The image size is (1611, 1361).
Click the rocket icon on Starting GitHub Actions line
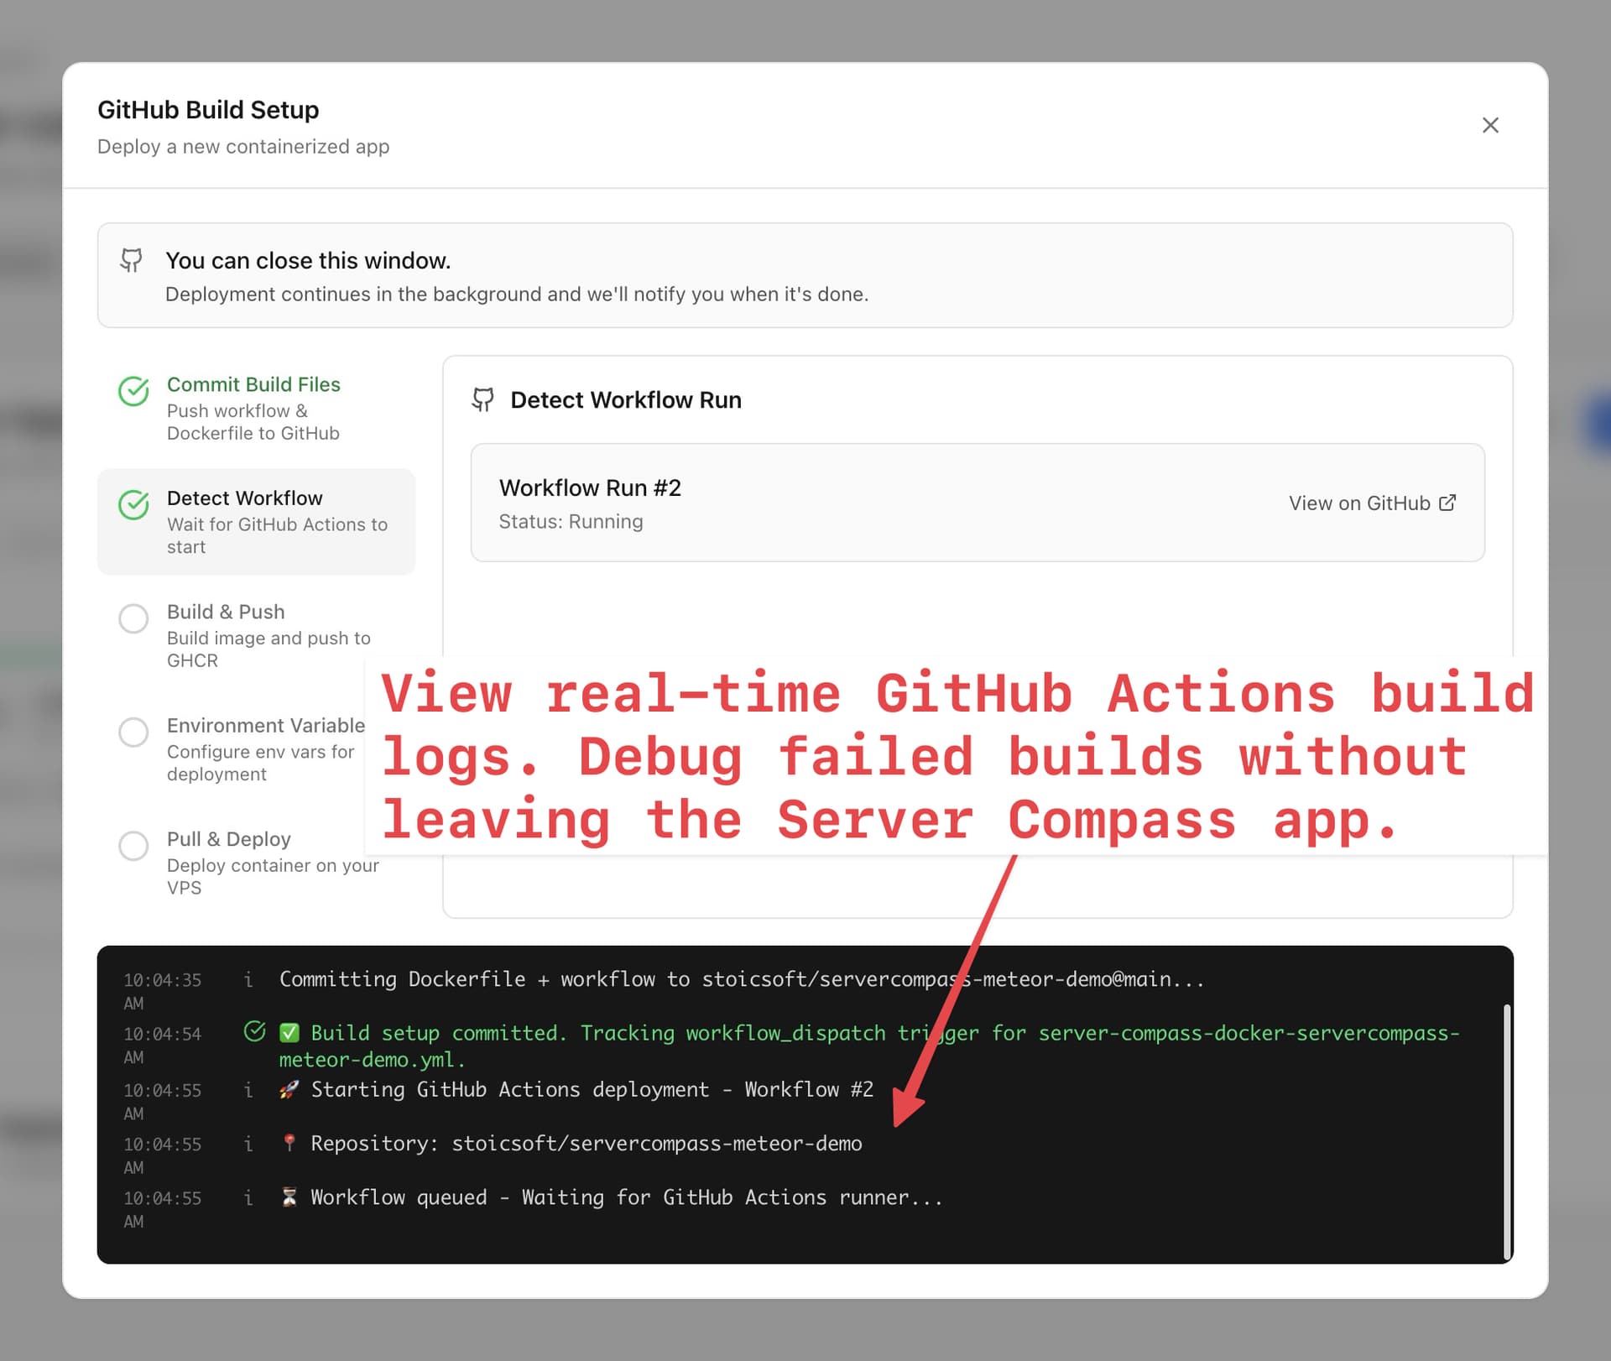pyautogui.click(x=289, y=1088)
